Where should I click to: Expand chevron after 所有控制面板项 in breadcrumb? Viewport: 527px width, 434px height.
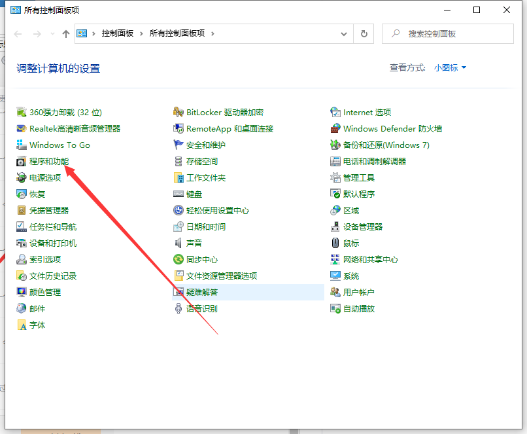[x=213, y=33]
